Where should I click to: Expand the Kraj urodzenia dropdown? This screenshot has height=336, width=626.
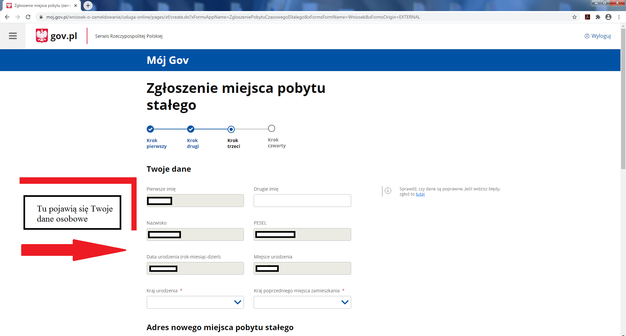[x=195, y=302]
